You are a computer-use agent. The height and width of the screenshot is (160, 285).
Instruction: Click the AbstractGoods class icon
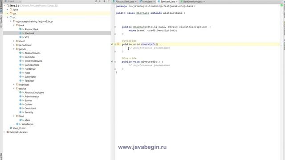(x=20, y=53)
